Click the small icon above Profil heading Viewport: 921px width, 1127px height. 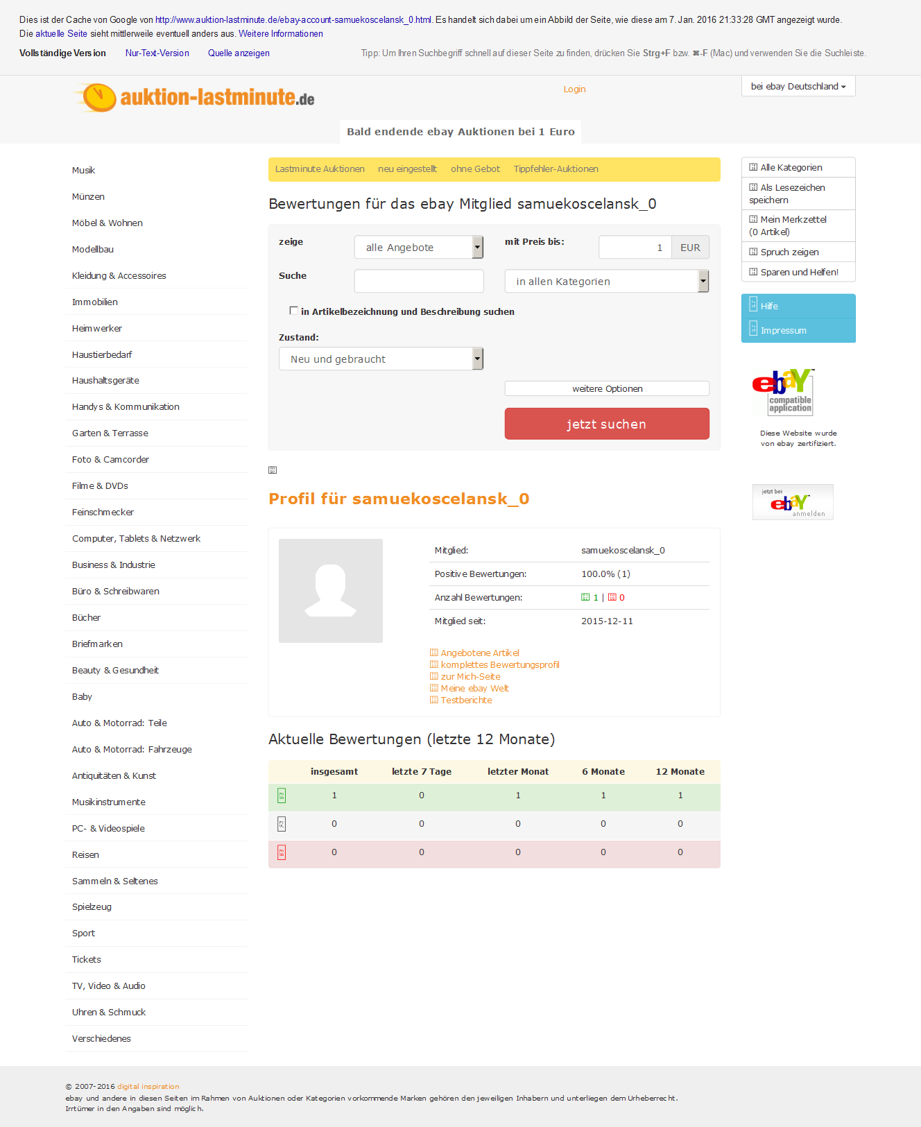(273, 470)
